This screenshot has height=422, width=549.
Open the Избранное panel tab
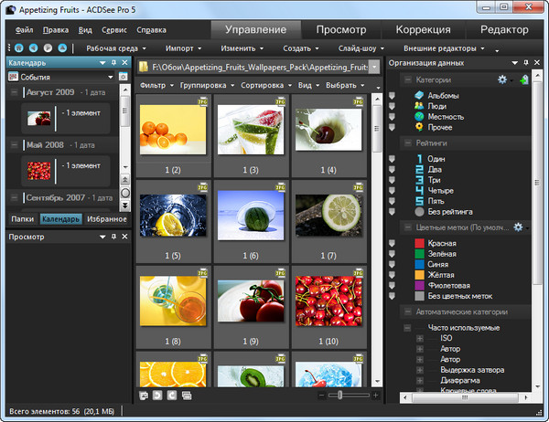click(x=107, y=219)
